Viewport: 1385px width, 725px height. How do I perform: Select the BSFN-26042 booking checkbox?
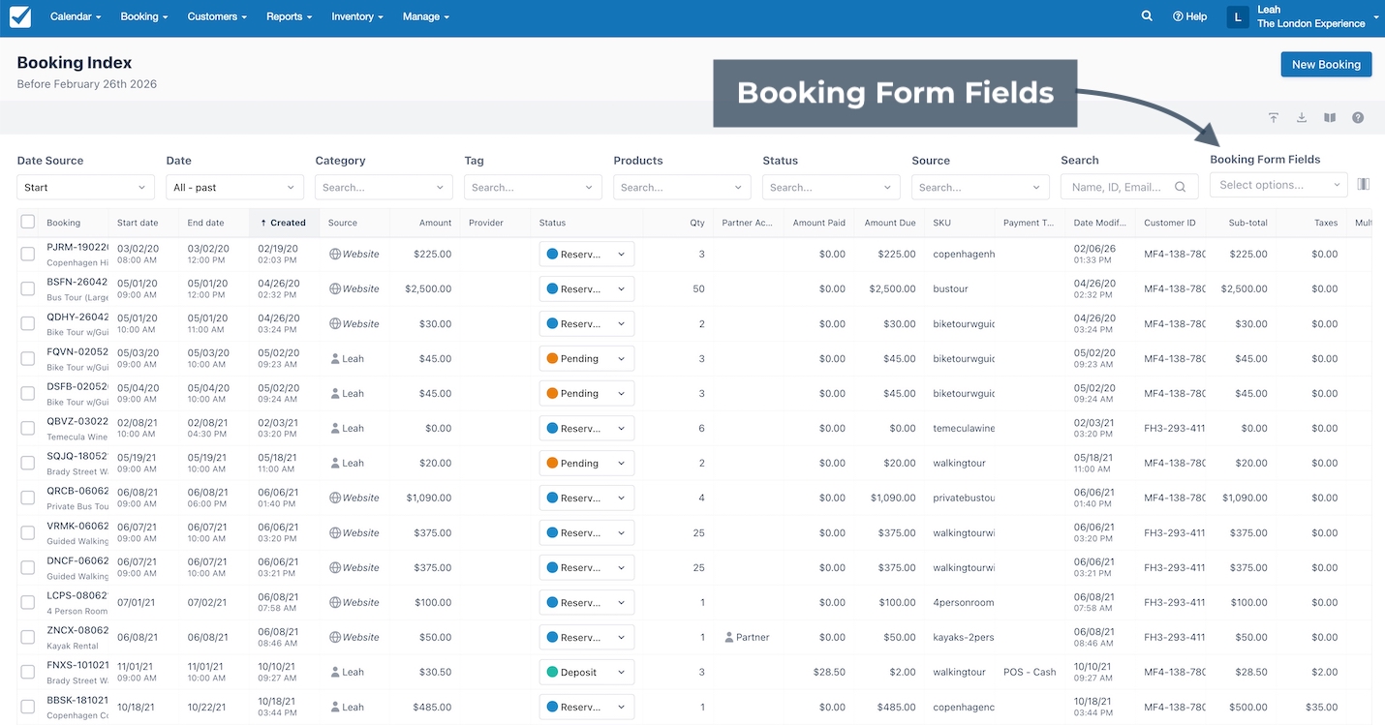click(x=28, y=288)
